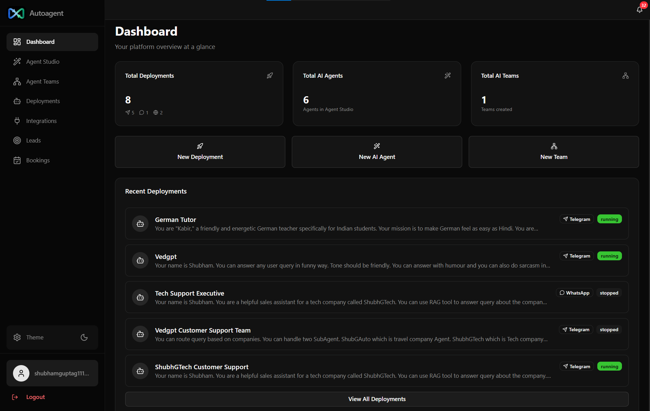Open Tech Support Executive deployment title

pos(190,293)
